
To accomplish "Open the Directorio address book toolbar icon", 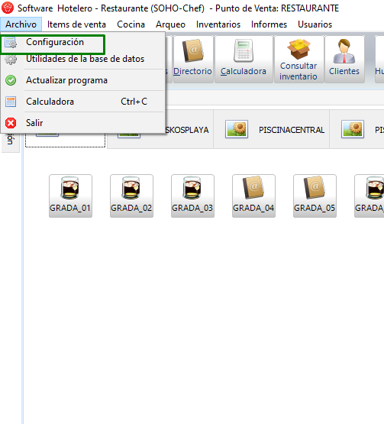I will (x=192, y=59).
